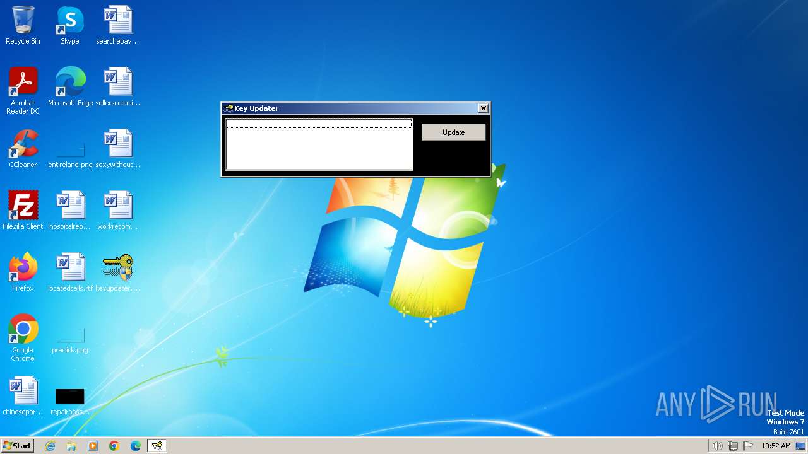Screen dimensions: 808x454
Task: Select the sellerscommi Word document icon
Action: [x=117, y=87]
